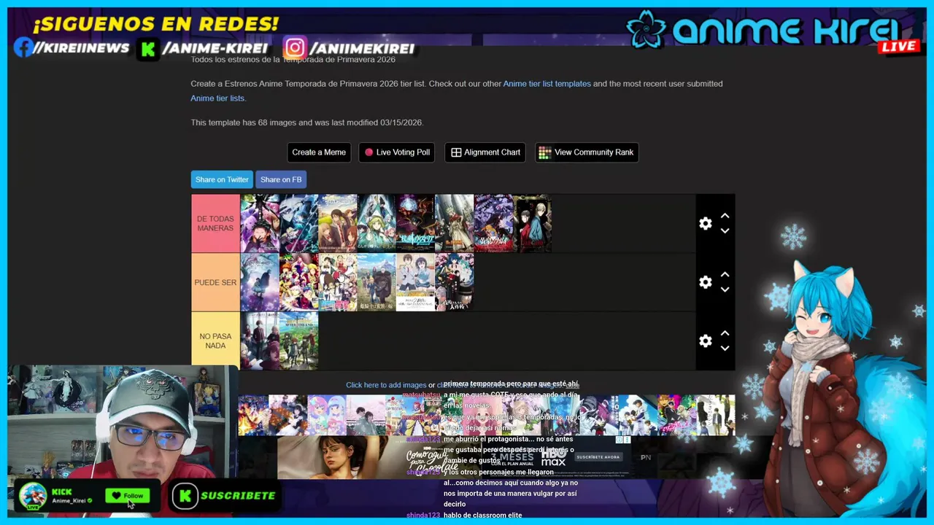Click the green Follow button
Screen dimensions: 934x525
(x=128, y=496)
